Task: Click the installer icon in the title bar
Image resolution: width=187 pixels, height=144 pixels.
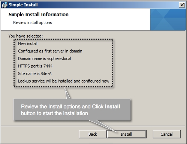Action: pos(5,5)
